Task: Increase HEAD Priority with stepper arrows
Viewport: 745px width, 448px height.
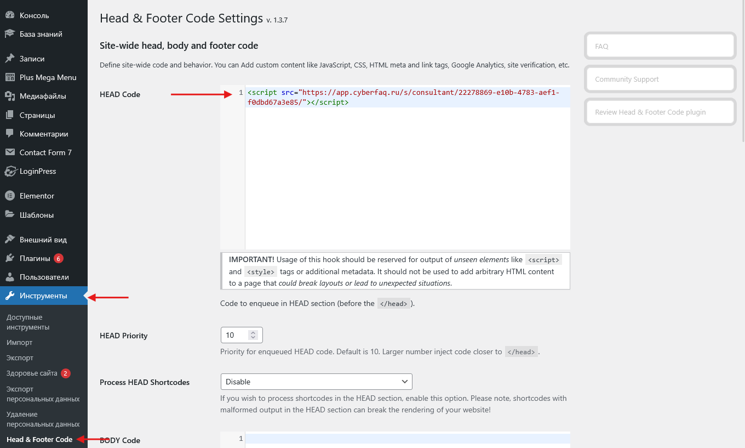Action: (x=253, y=333)
